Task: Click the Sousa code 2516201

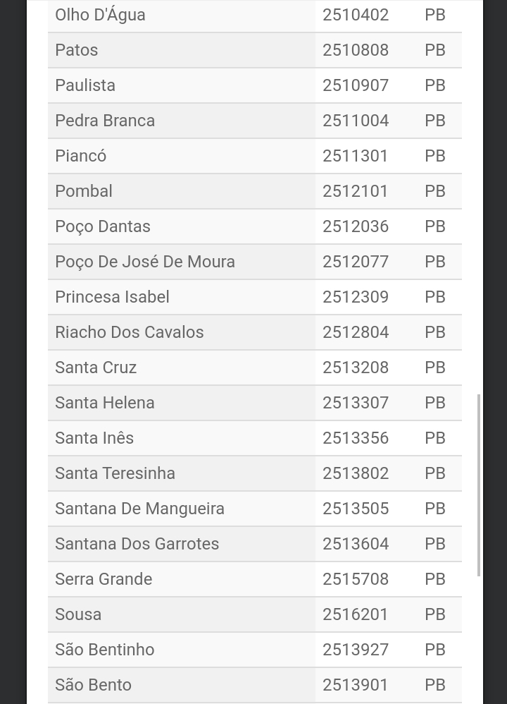Action: coord(355,614)
